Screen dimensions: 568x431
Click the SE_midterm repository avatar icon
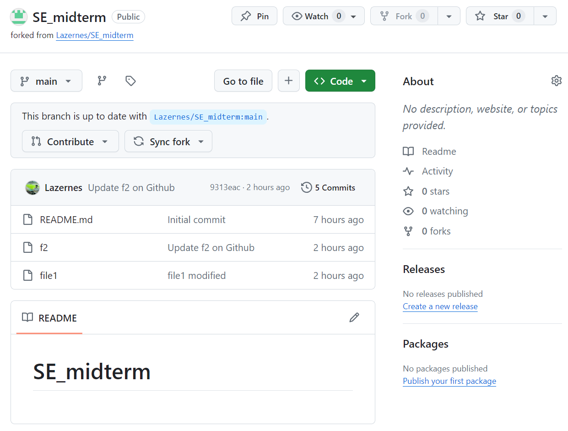[x=19, y=16]
